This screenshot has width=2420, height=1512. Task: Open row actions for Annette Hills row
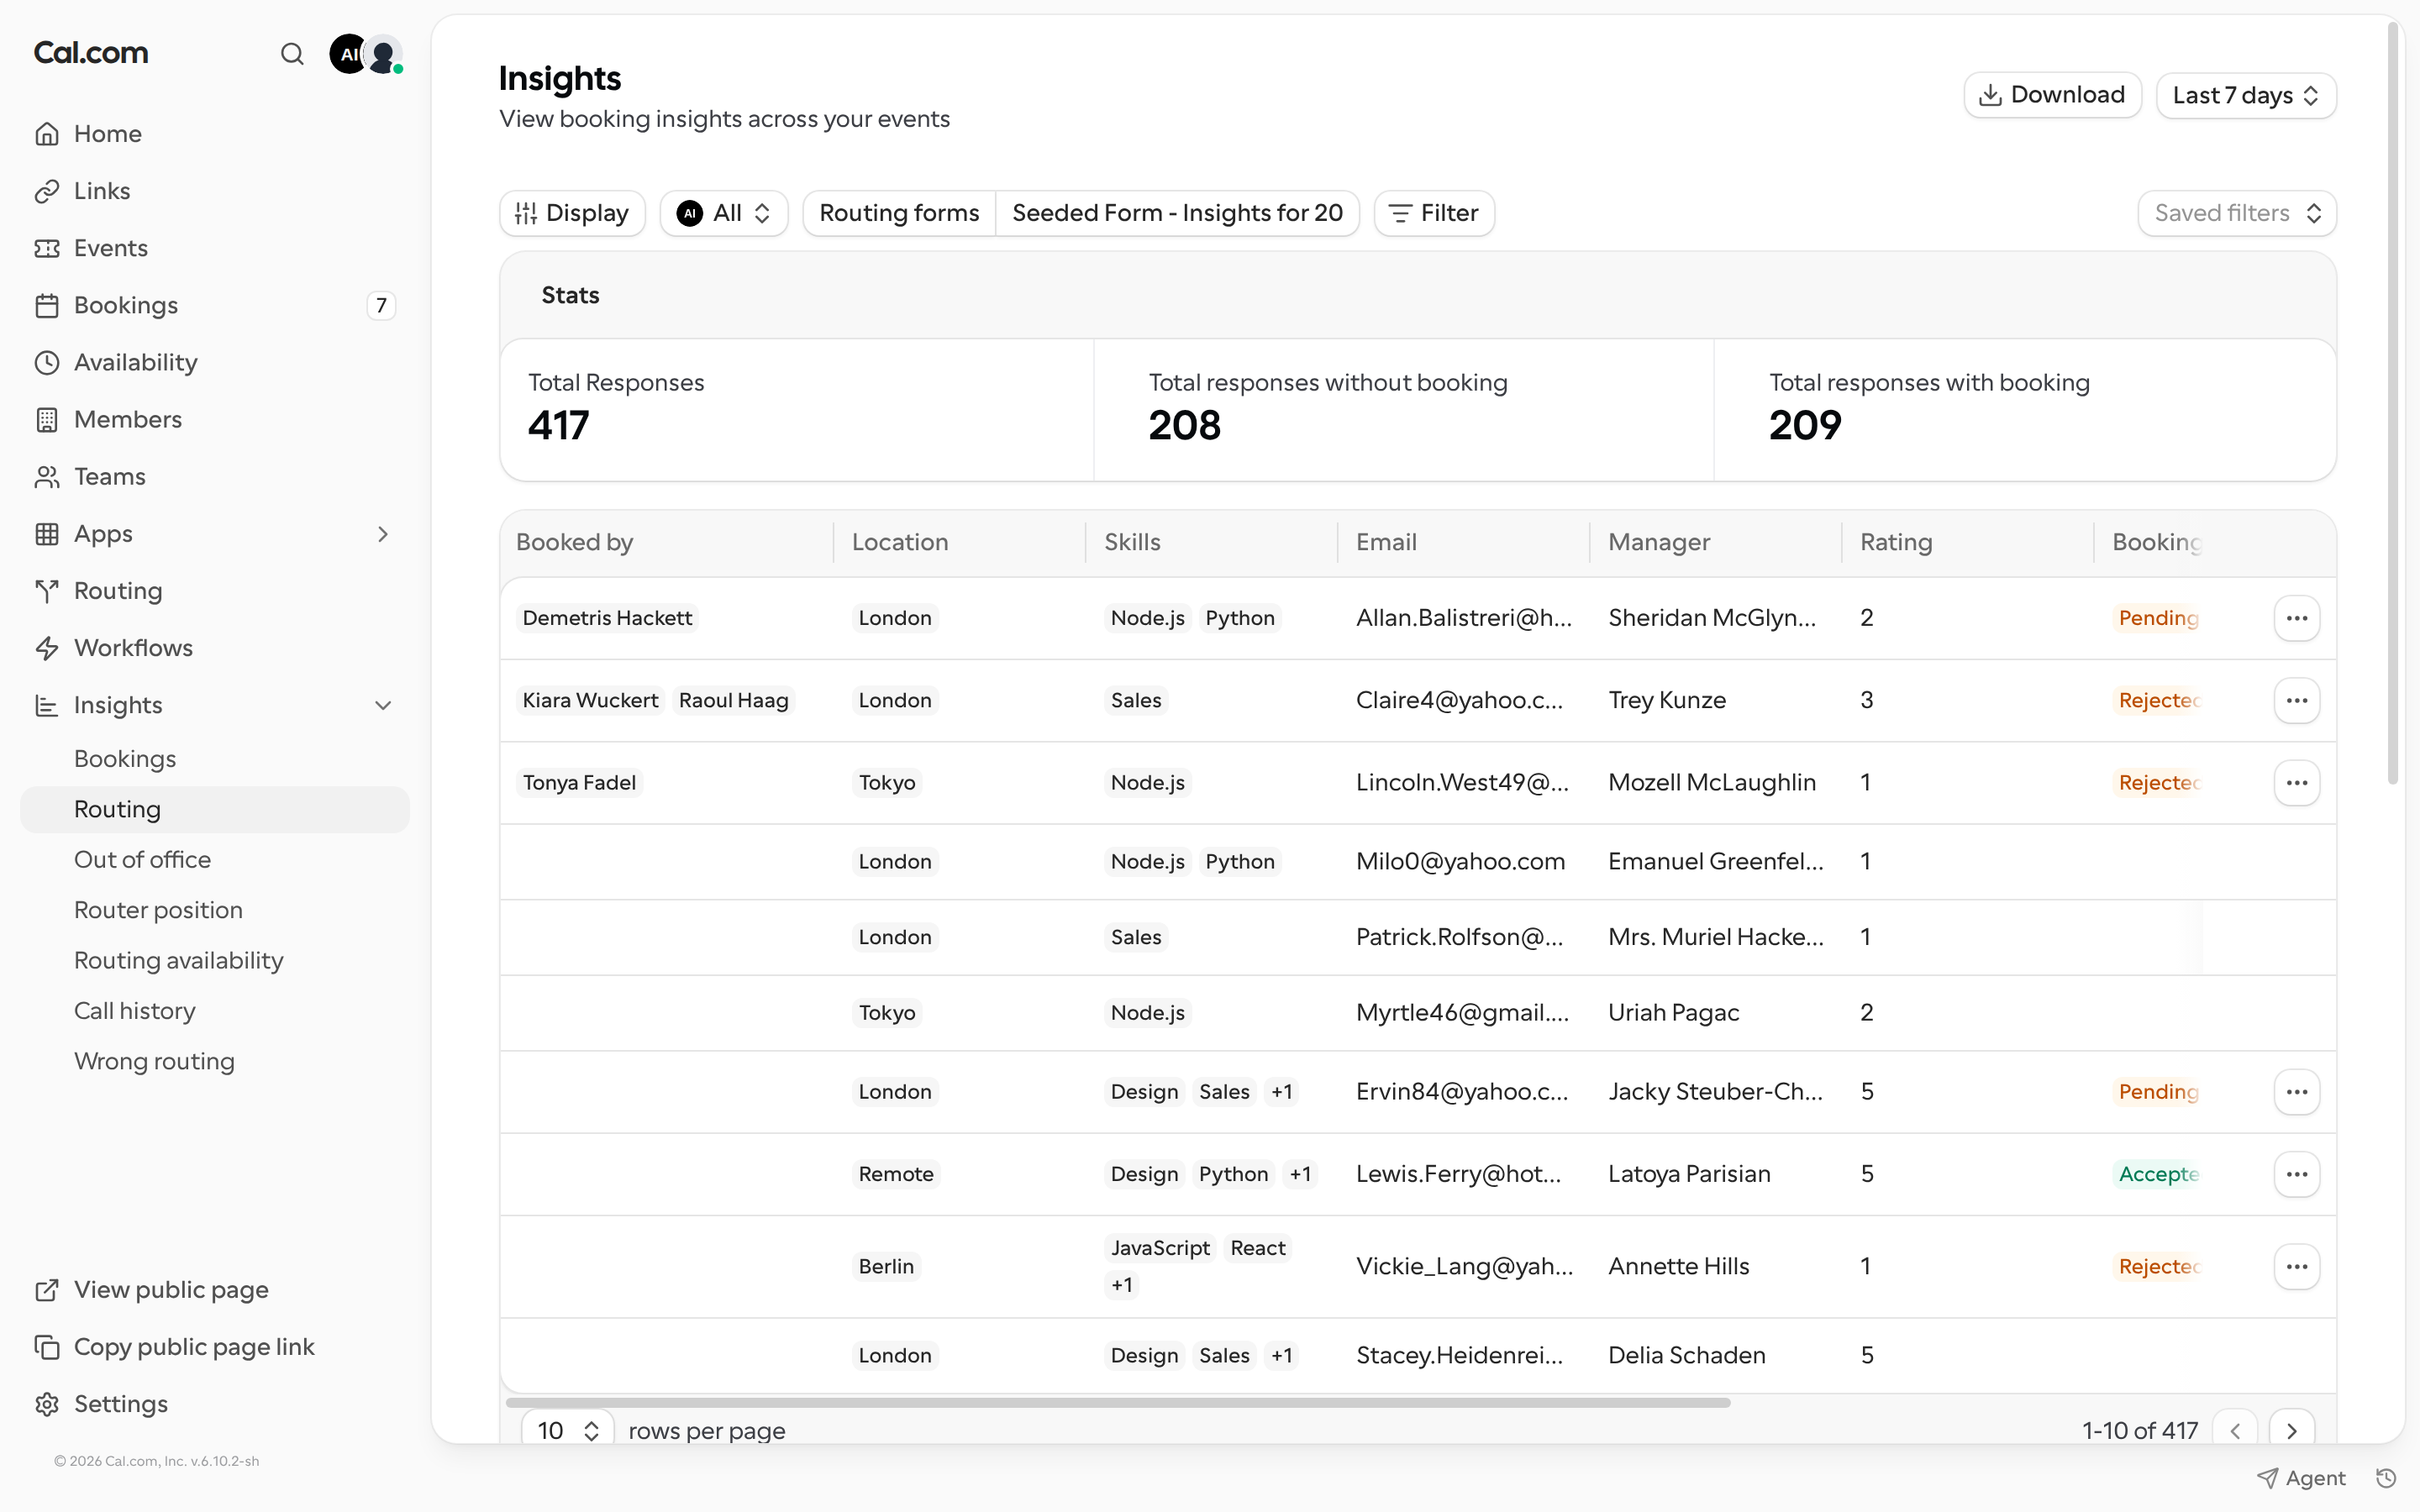2296,1266
